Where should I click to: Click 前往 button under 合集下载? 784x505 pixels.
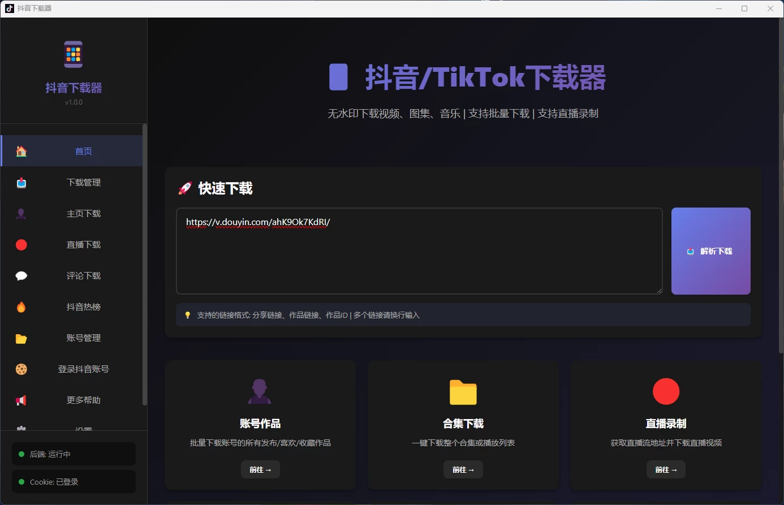tap(463, 469)
